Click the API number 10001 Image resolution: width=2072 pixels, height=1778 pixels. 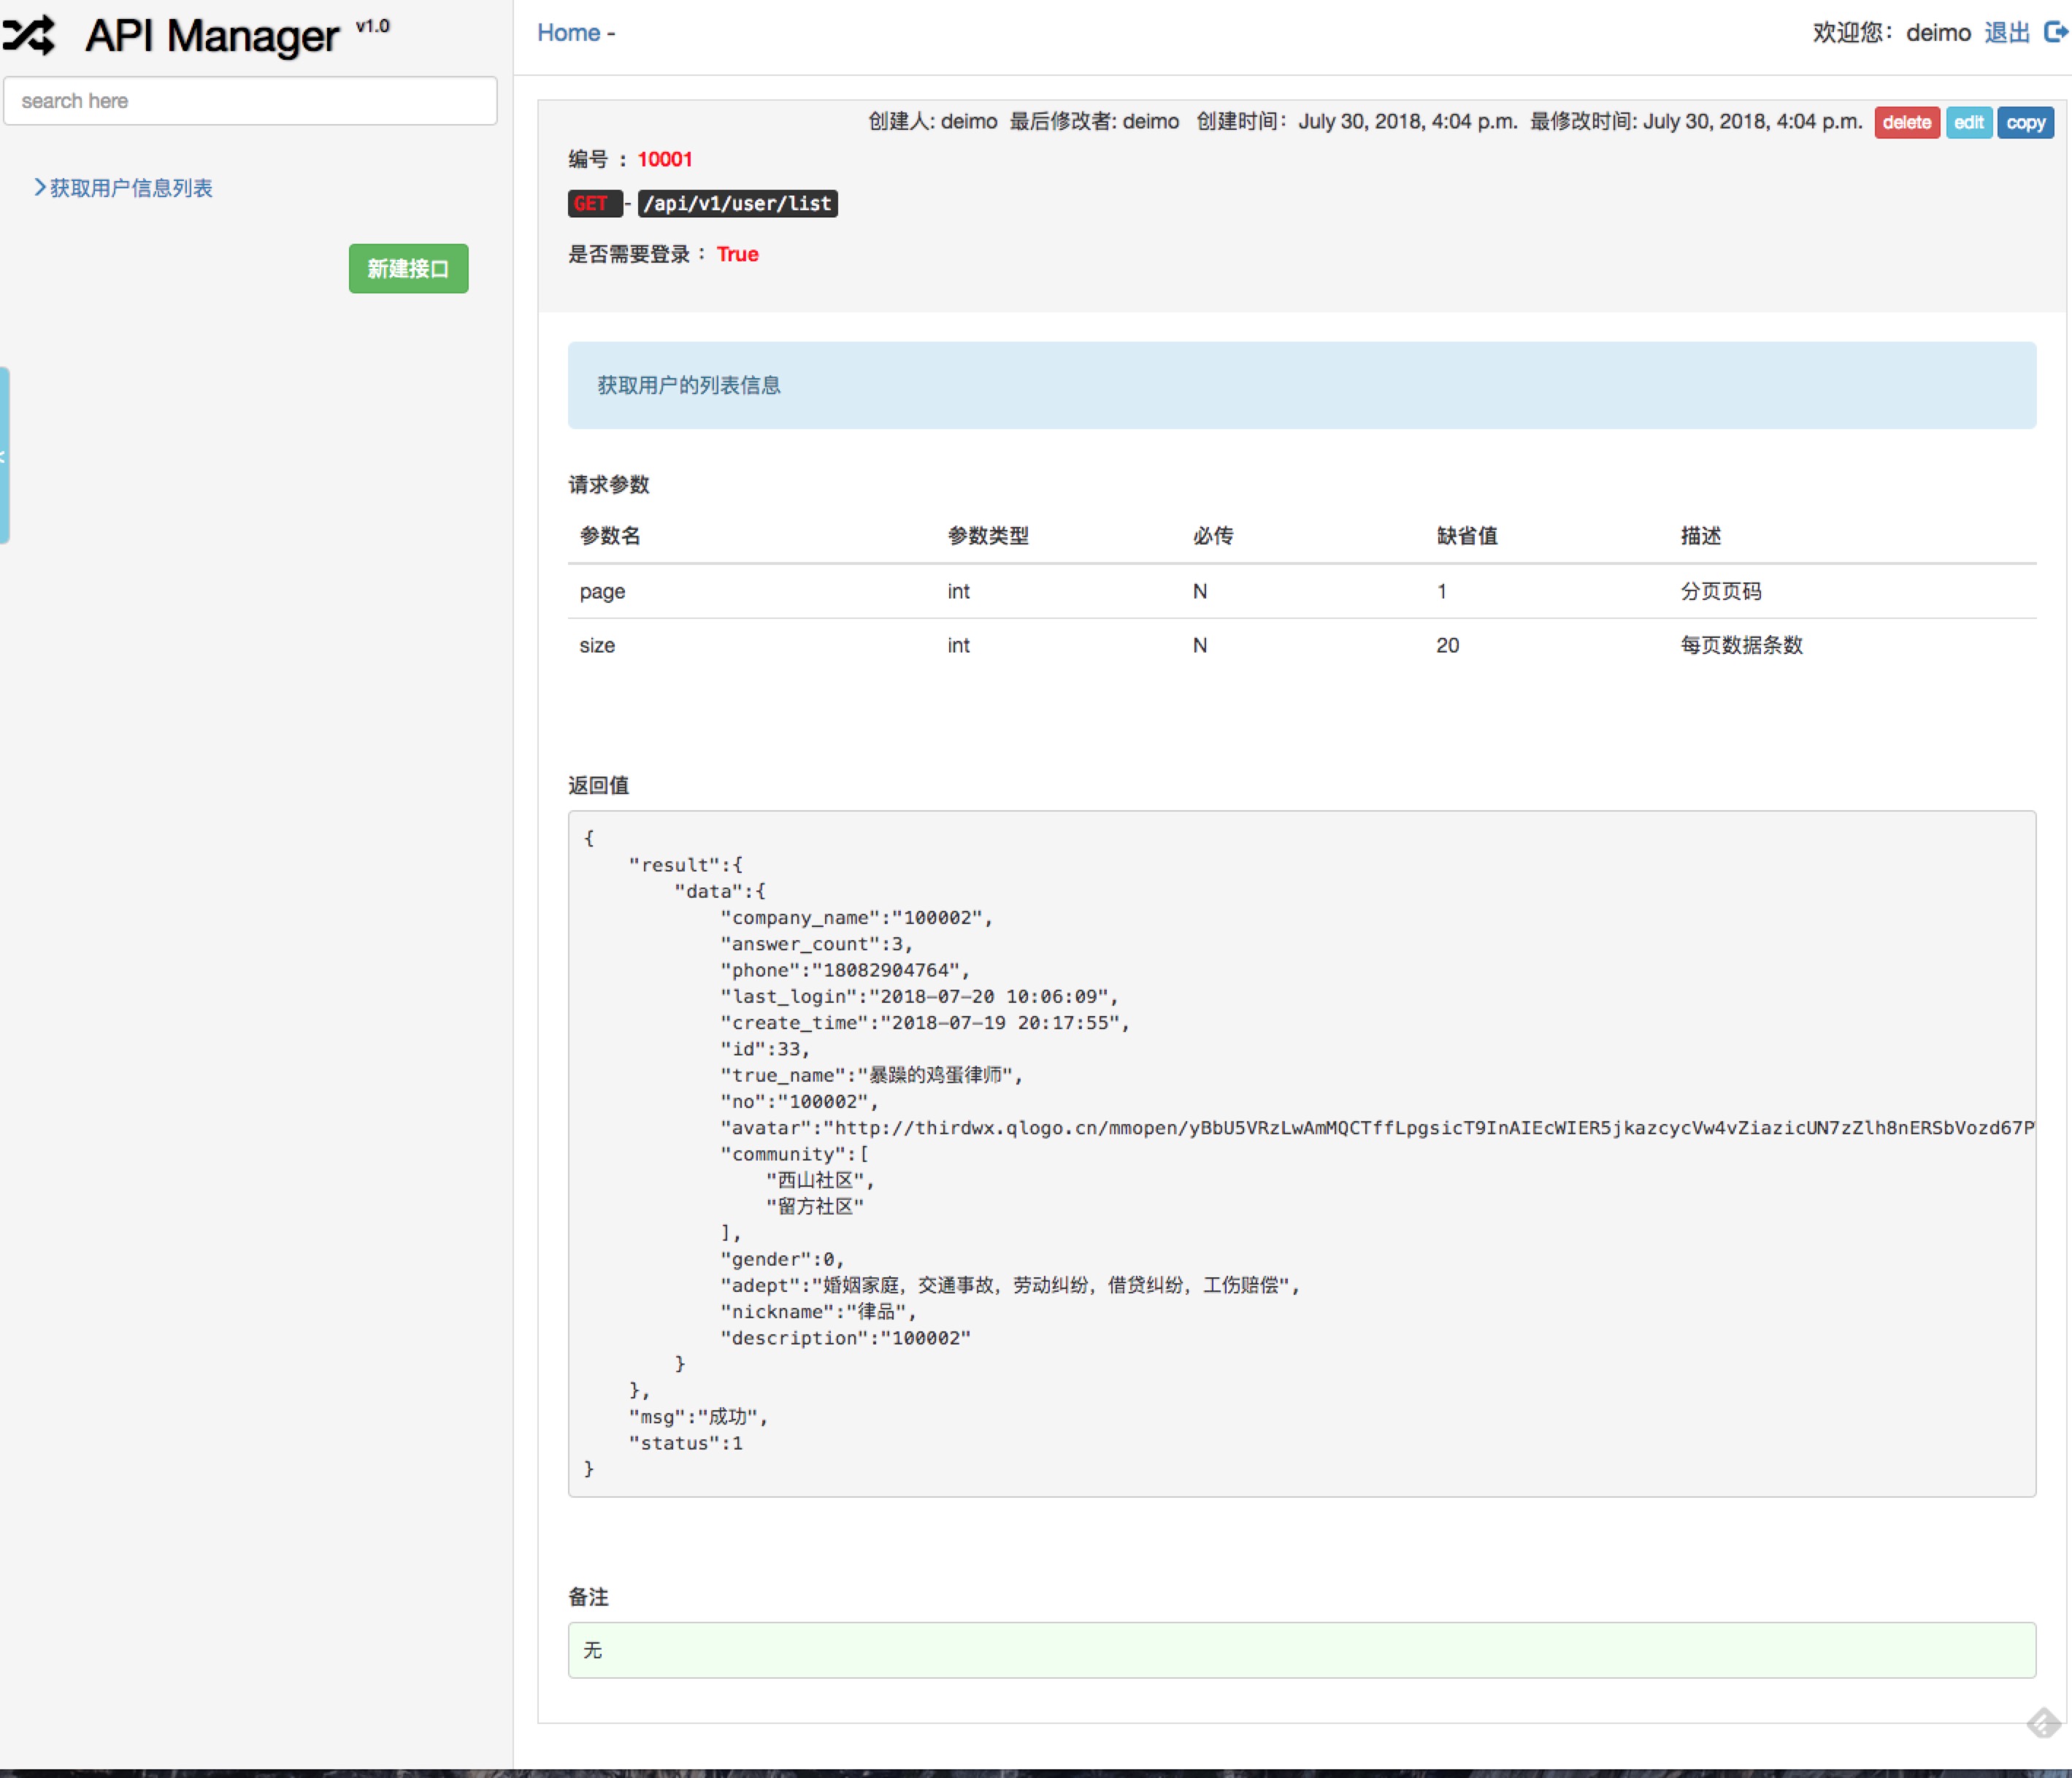click(x=665, y=160)
